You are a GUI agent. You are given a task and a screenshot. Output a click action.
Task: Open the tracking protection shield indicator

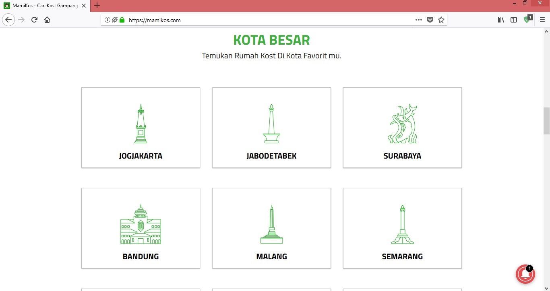point(114,20)
